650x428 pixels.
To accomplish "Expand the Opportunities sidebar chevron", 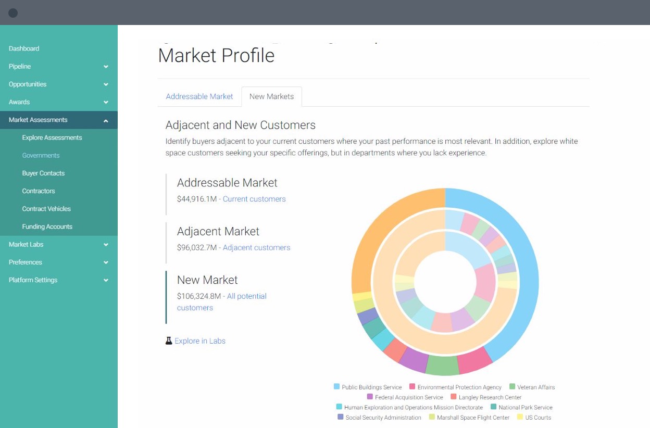I will (x=106, y=84).
